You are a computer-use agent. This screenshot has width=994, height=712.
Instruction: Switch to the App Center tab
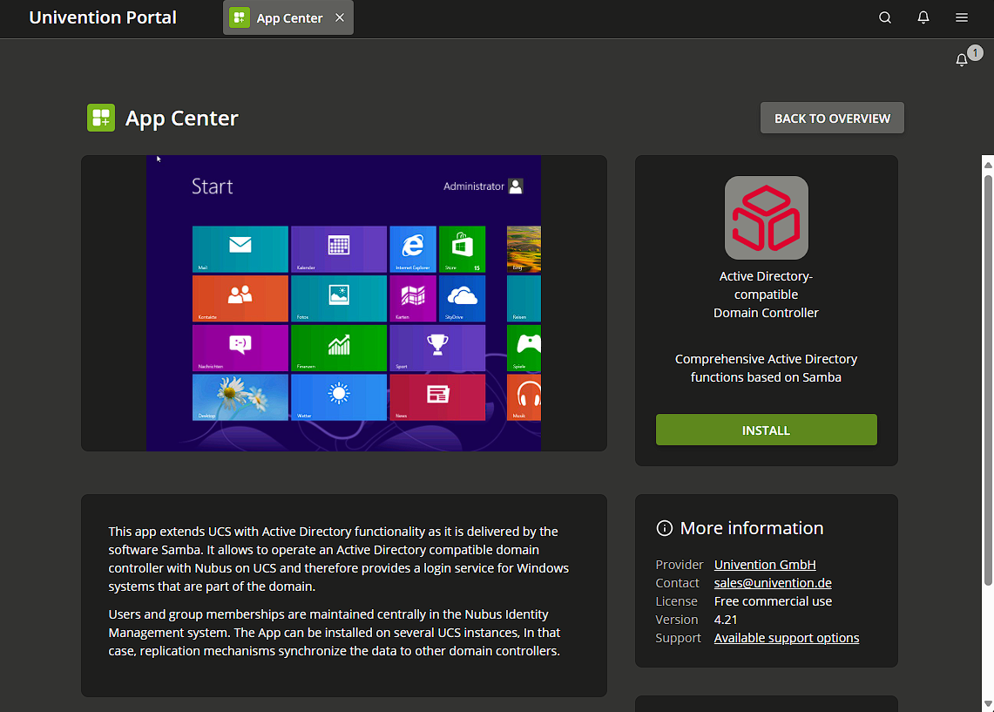[288, 17]
